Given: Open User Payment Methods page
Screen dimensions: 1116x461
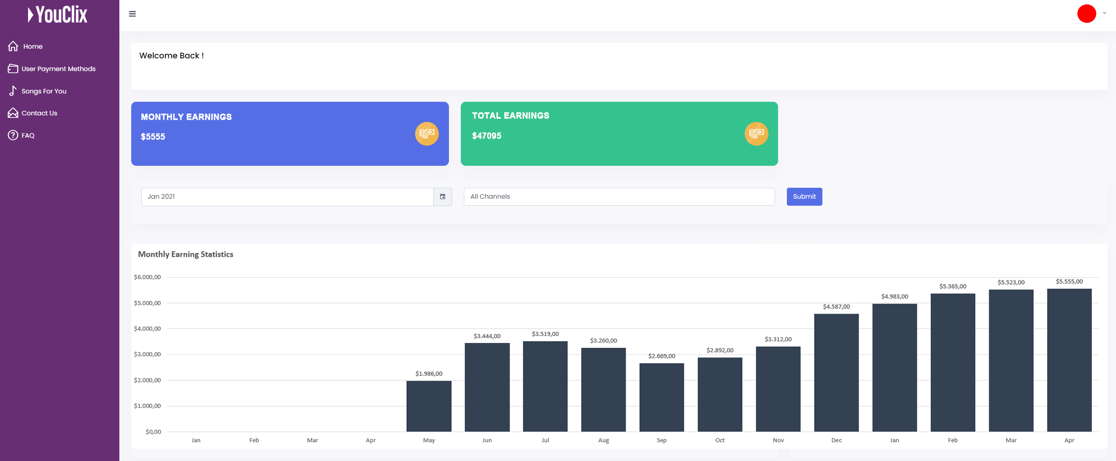Looking at the screenshot, I should [59, 68].
